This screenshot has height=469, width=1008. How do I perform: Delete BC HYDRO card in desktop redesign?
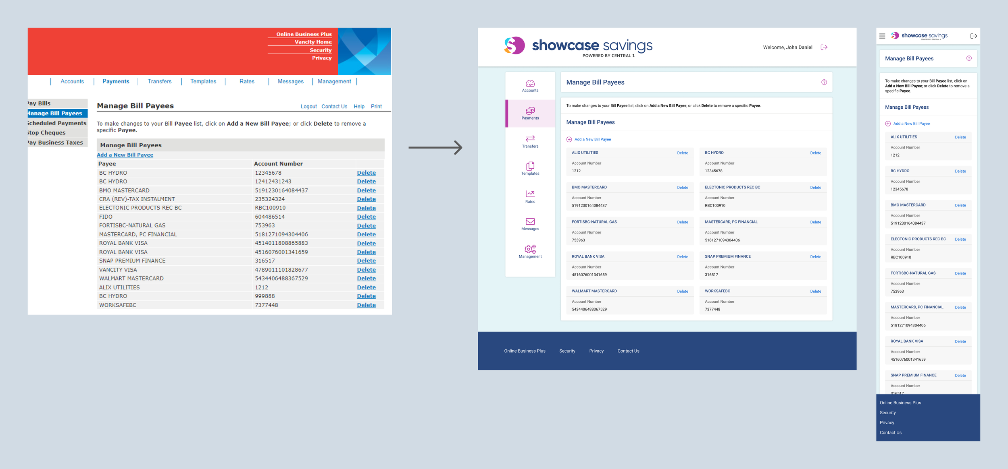point(816,153)
